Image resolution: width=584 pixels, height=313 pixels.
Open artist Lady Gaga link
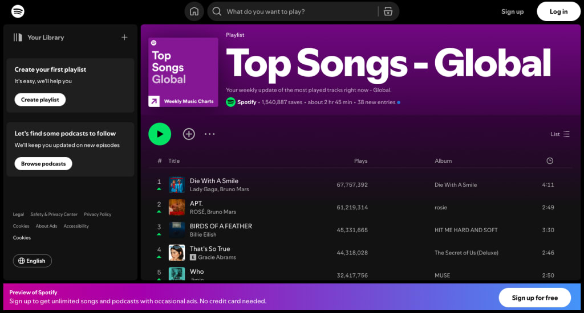point(204,189)
